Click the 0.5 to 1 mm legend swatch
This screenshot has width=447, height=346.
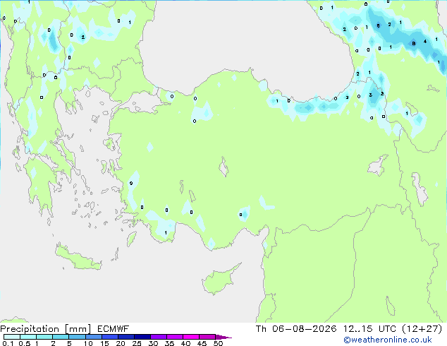pos(28,337)
